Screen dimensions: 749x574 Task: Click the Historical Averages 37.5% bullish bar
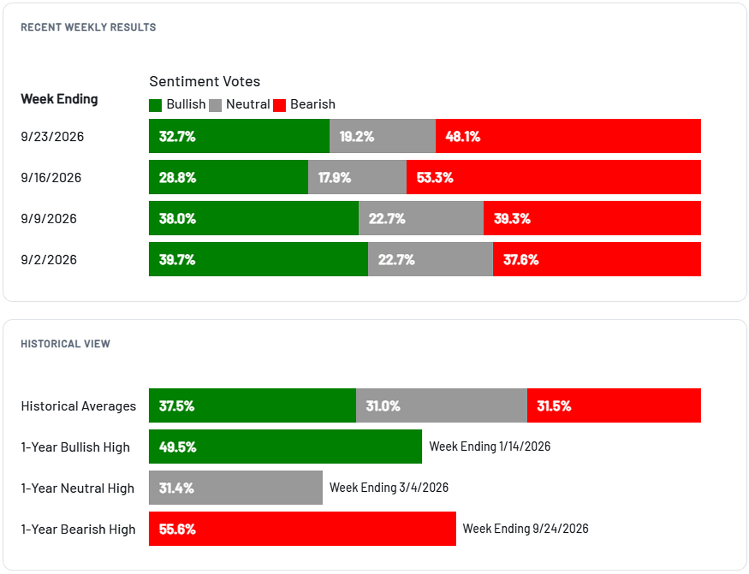(253, 406)
